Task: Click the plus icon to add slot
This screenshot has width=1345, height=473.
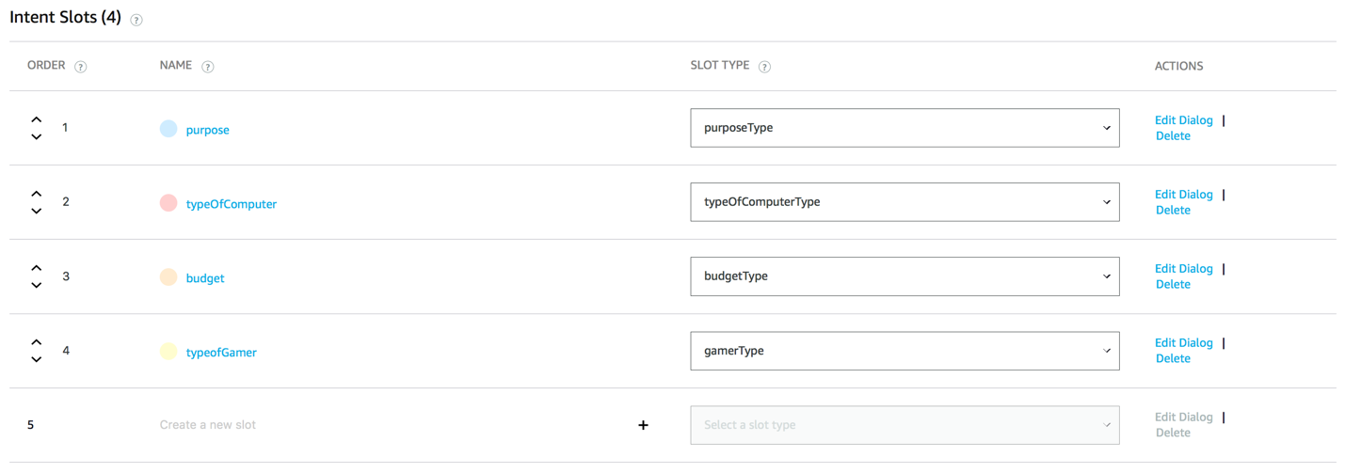Action: point(644,425)
